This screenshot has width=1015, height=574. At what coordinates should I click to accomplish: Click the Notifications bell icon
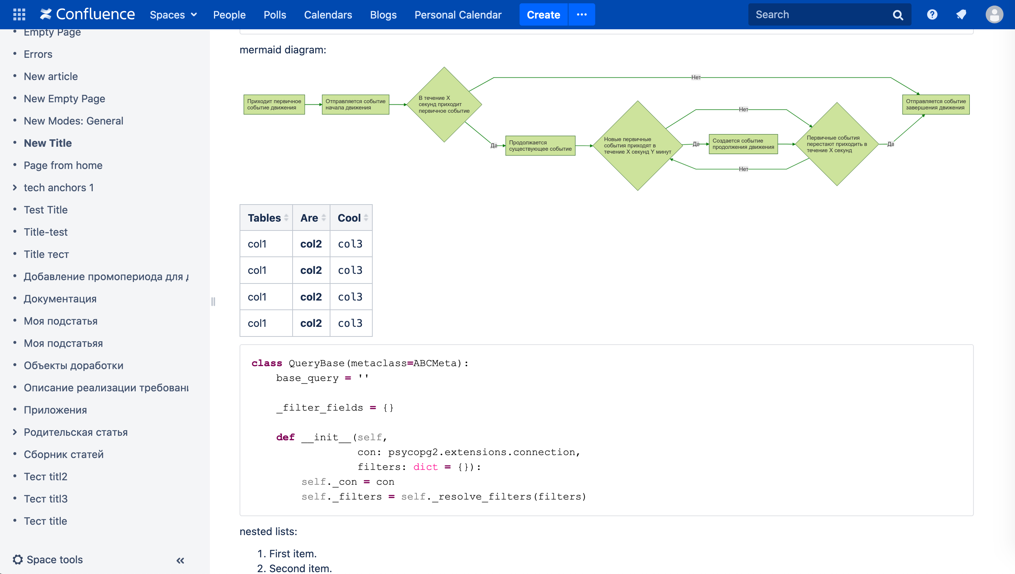point(961,14)
